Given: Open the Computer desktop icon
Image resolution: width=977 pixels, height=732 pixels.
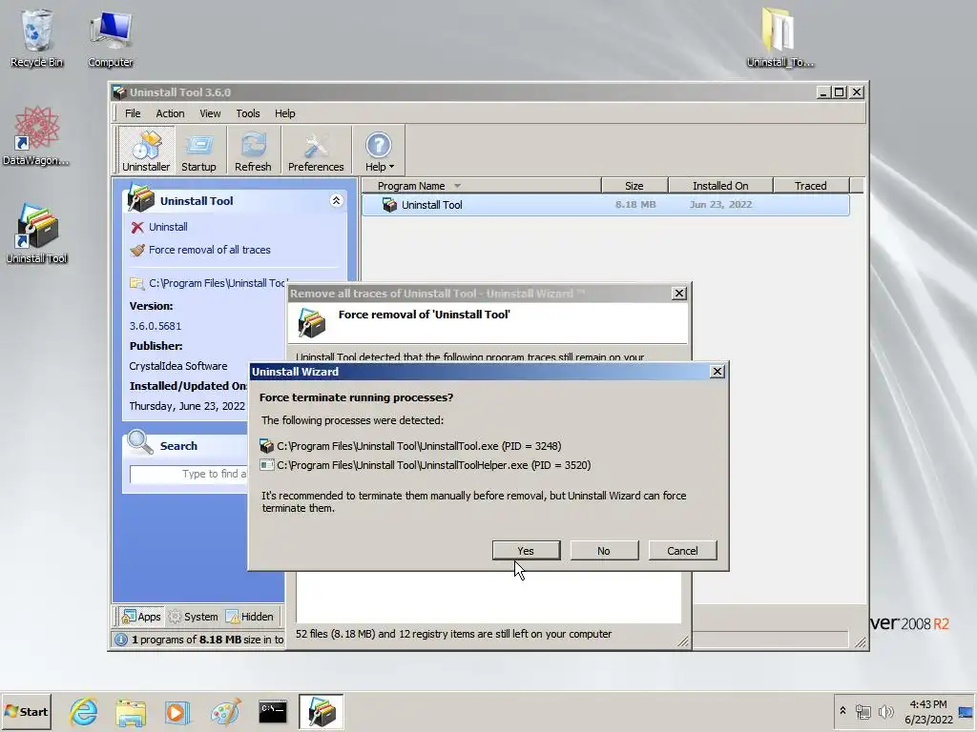Looking at the screenshot, I should click(x=111, y=38).
